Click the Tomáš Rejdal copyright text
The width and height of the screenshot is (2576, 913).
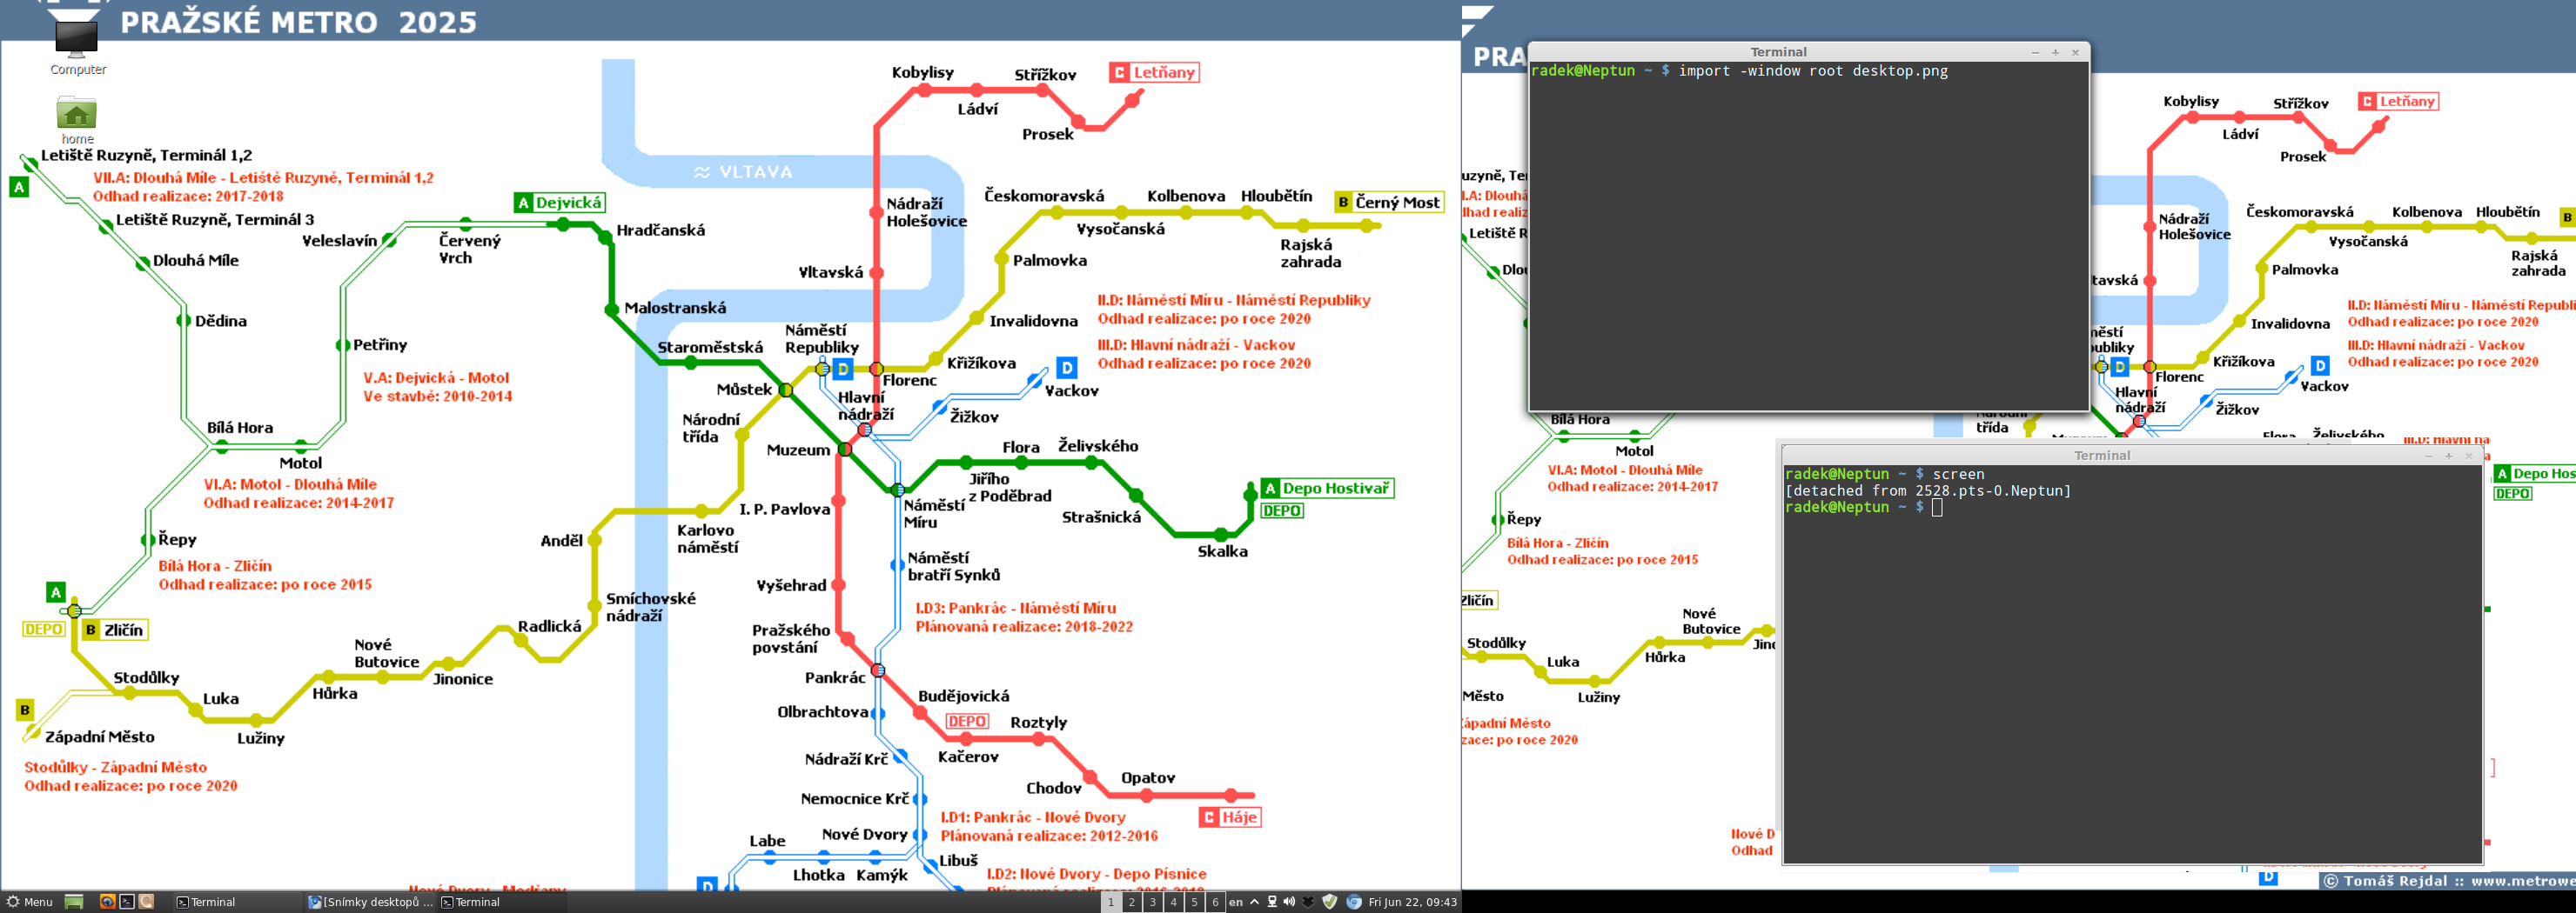coord(2447,882)
